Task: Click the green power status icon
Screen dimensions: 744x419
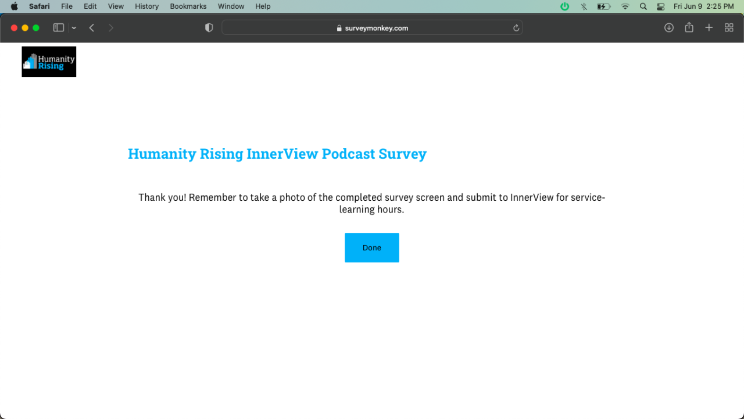Action: [564, 6]
